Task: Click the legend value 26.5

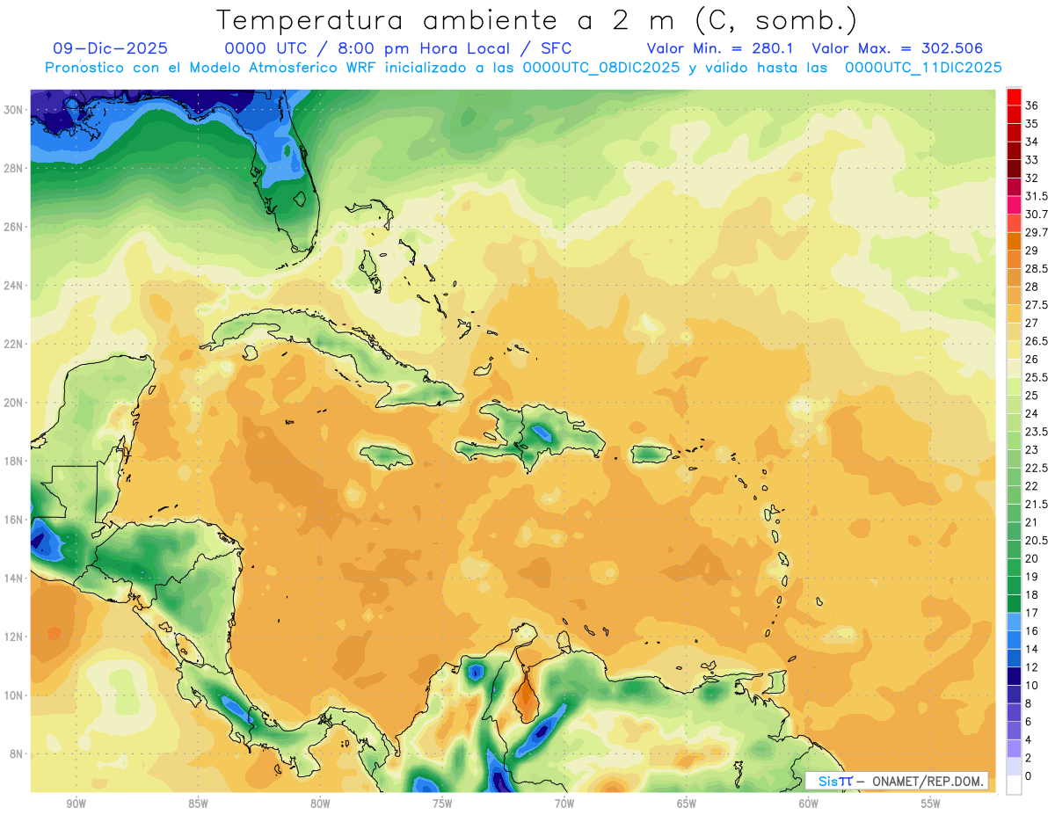Action: click(x=1037, y=341)
